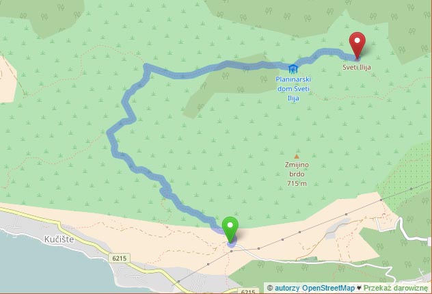Click the blue route at its sharp northwest corner
Viewport: 432px width, 294px height.
point(146,67)
